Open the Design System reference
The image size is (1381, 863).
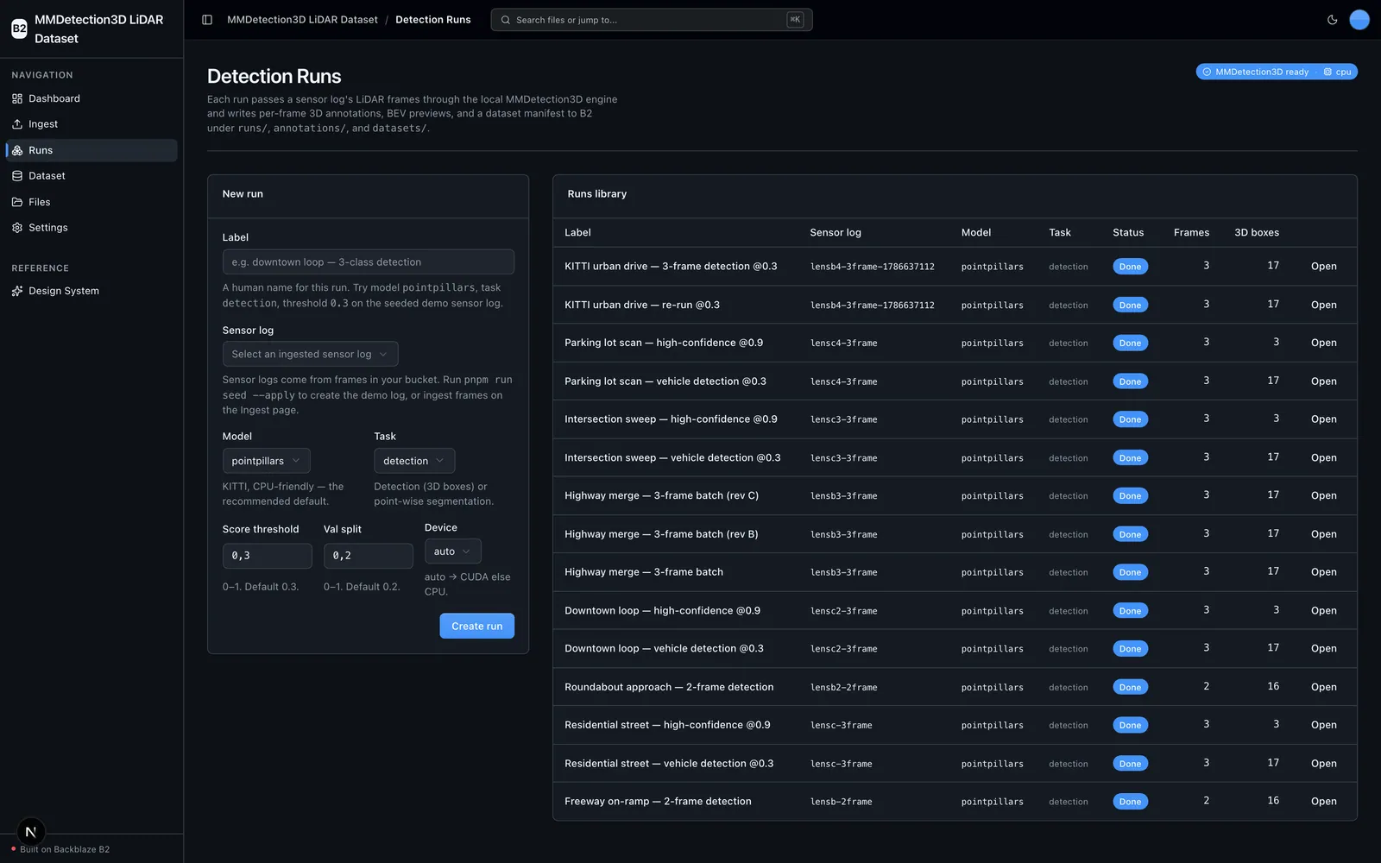(91, 291)
